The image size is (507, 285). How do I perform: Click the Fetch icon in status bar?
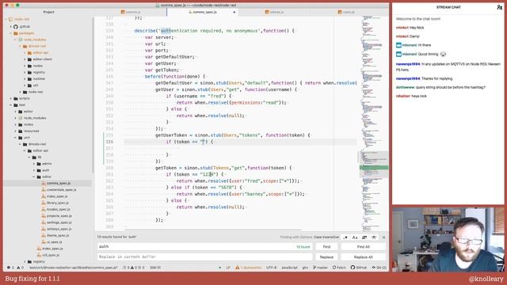[334, 268]
